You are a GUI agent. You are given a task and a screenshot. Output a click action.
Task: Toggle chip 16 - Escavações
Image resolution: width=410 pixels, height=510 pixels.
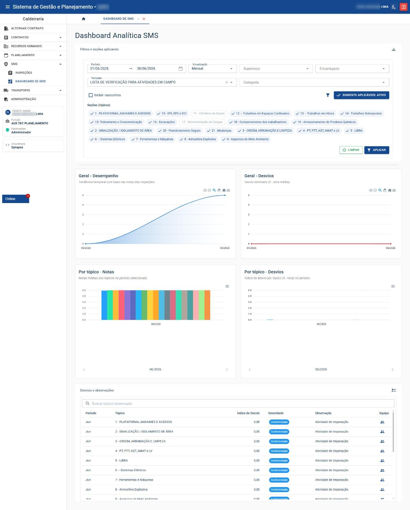pos(161,122)
